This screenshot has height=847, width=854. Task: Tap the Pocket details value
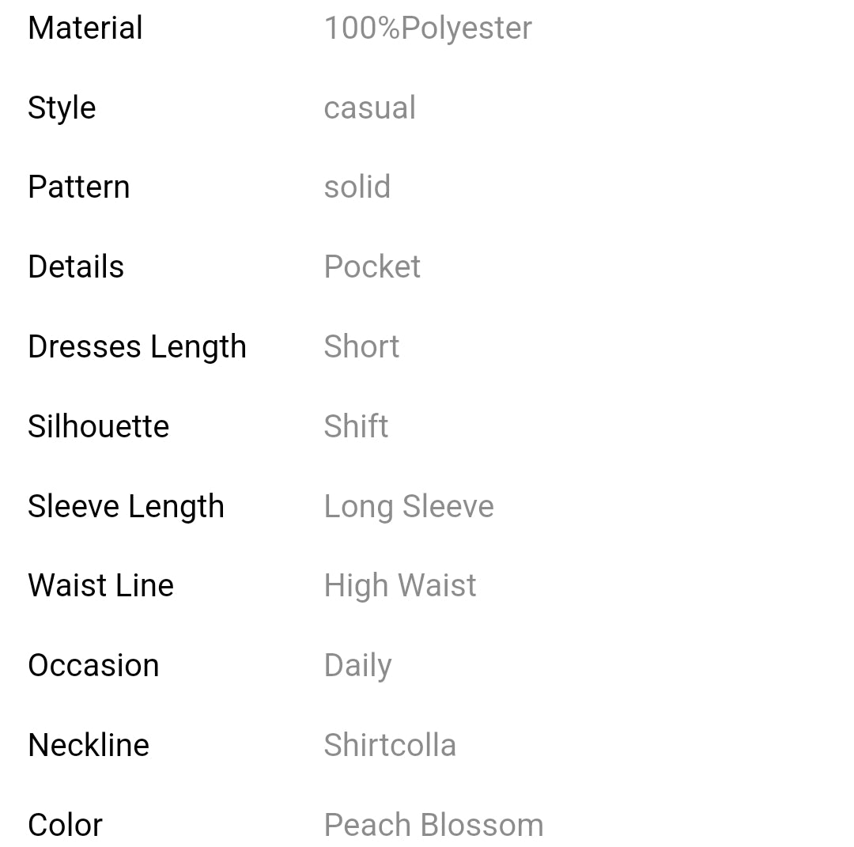pyautogui.click(x=372, y=267)
